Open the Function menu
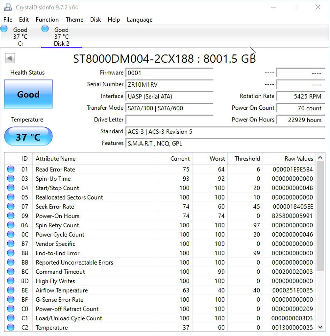This screenshot has height=336, width=330. [47, 20]
